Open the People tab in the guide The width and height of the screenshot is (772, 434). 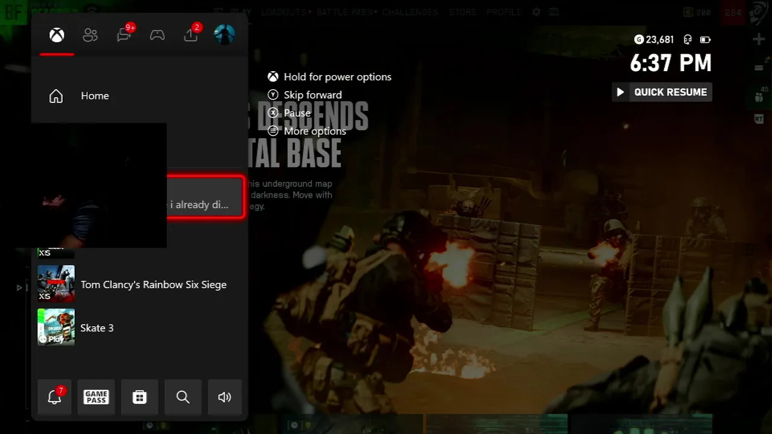point(90,35)
